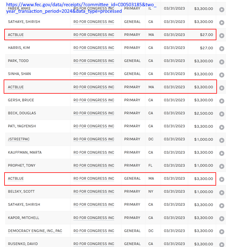Expand details arrow for SATHAYE, SHIRISH GENERAL row
This screenshot has width=226, height=247.
click(221, 23)
